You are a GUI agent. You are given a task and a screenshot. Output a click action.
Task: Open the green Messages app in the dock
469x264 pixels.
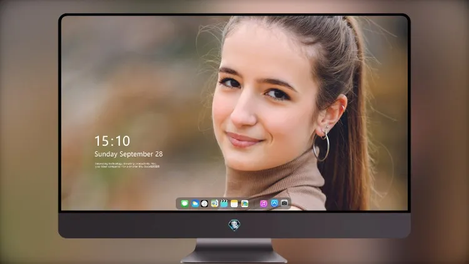pyautogui.click(x=184, y=204)
